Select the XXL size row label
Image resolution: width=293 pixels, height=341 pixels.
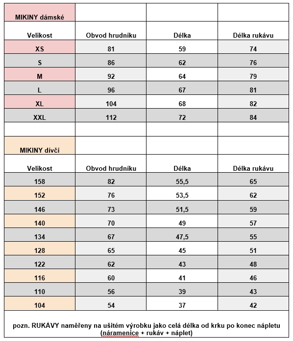tap(40, 115)
